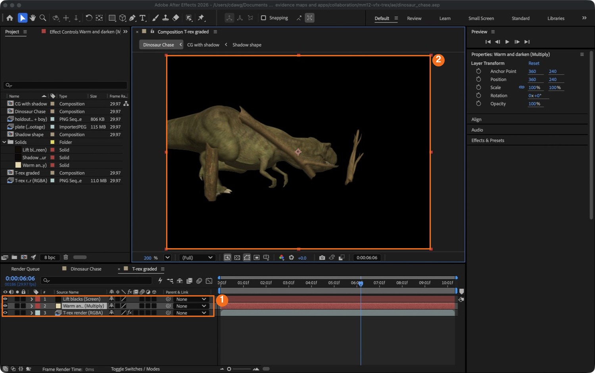Expand the Lift blacks layer properties
The image size is (595, 373).
[x=32, y=299]
